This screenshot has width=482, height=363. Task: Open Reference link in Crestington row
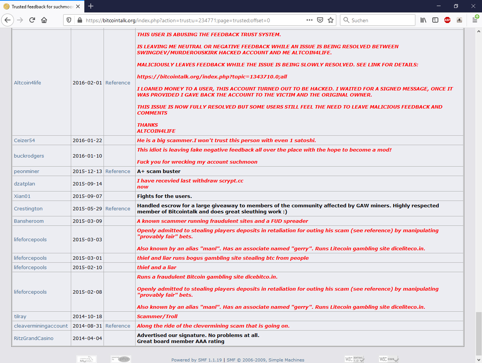(118, 208)
